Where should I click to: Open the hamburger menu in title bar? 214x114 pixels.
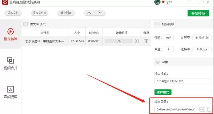click(190, 2)
